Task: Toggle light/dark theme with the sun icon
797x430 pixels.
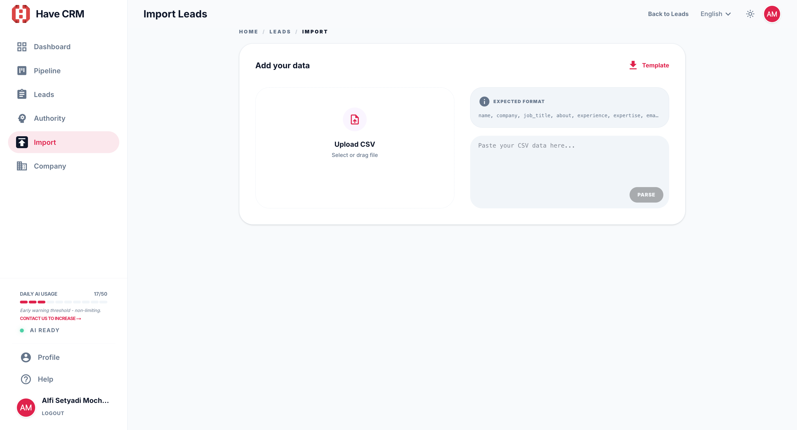Action: point(750,14)
